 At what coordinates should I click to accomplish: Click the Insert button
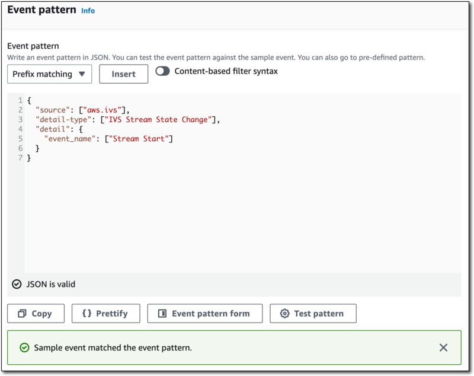[x=123, y=74]
